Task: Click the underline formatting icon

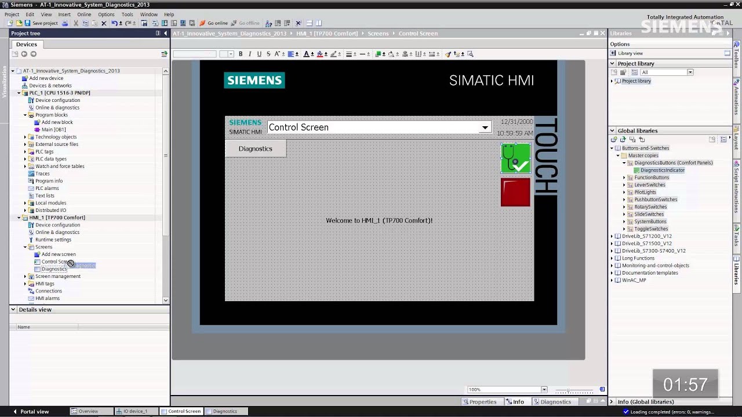Action: click(259, 54)
